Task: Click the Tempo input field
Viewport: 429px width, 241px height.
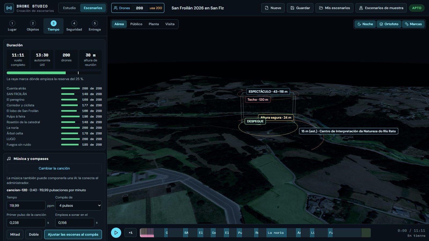Action: 26,206
